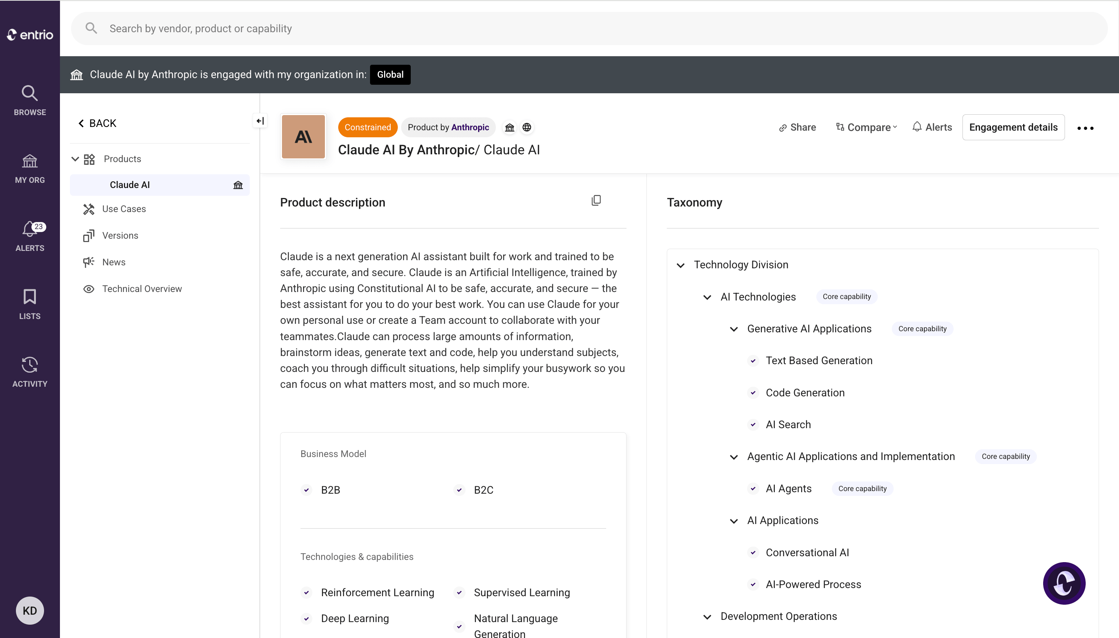Image resolution: width=1119 pixels, height=638 pixels.
Task: Open Versions section
Action: (x=120, y=235)
